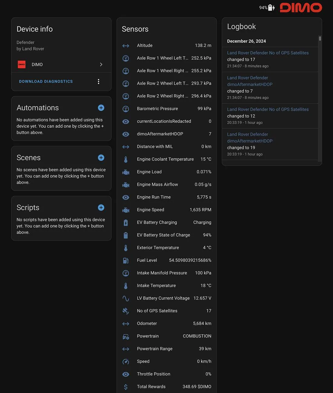This screenshot has height=393, width=333.
Task: Click the Distance with MIL arrow icon
Action: tap(126, 147)
